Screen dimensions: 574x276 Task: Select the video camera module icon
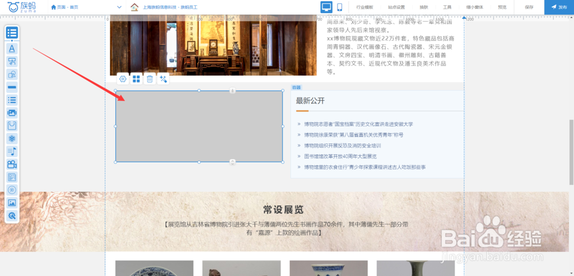point(11,164)
